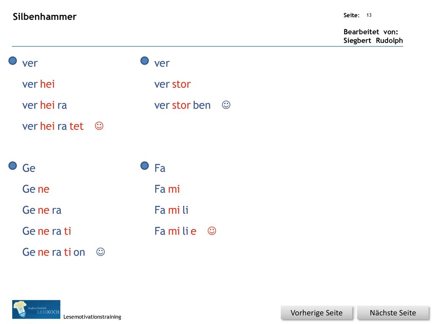Click the author name Siegbert Rudolph
The image size is (432, 324).
[x=373, y=40]
